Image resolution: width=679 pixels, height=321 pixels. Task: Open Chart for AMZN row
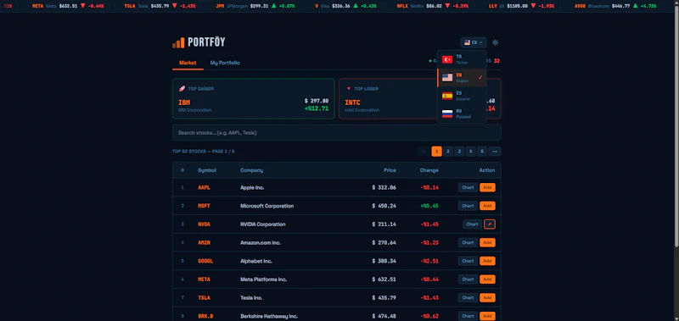468,242
